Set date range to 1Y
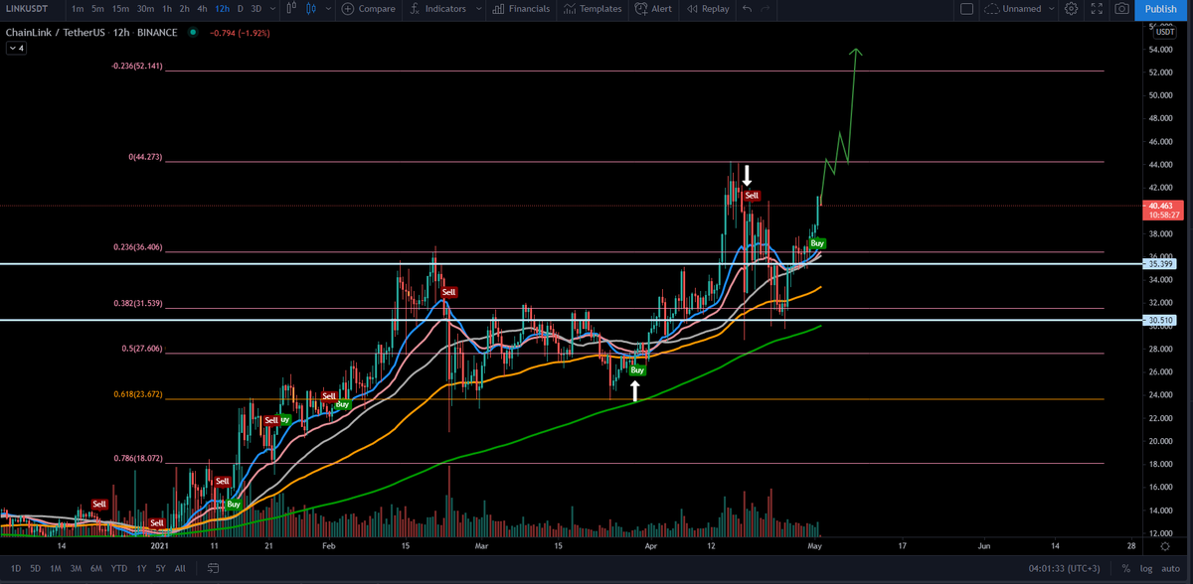1193x584 pixels. pyautogui.click(x=140, y=569)
